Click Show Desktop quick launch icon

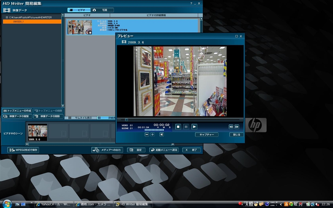pos(17,204)
